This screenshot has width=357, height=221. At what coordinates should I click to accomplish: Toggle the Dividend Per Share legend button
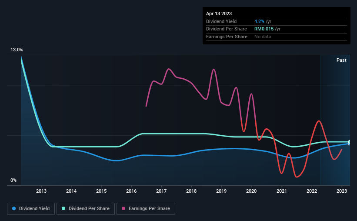point(86,209)
